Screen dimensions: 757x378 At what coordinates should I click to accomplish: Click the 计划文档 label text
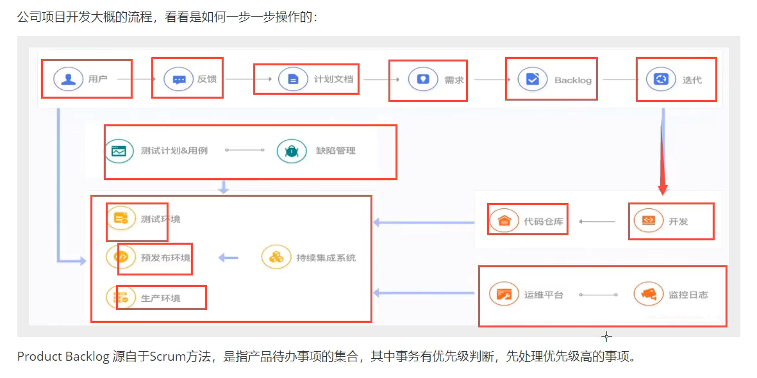[333, 79]
